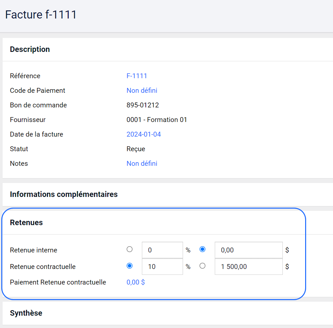Click the Paiement Retenue contractuelle label
This screenshot has width=333, height=328.
coord(58,282)
